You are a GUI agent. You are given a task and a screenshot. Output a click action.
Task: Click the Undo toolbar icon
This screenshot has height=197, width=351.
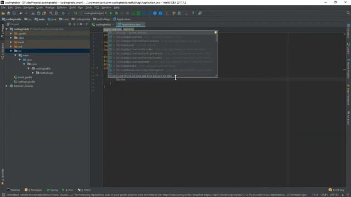pyautogui.click(x=21, y=13)
